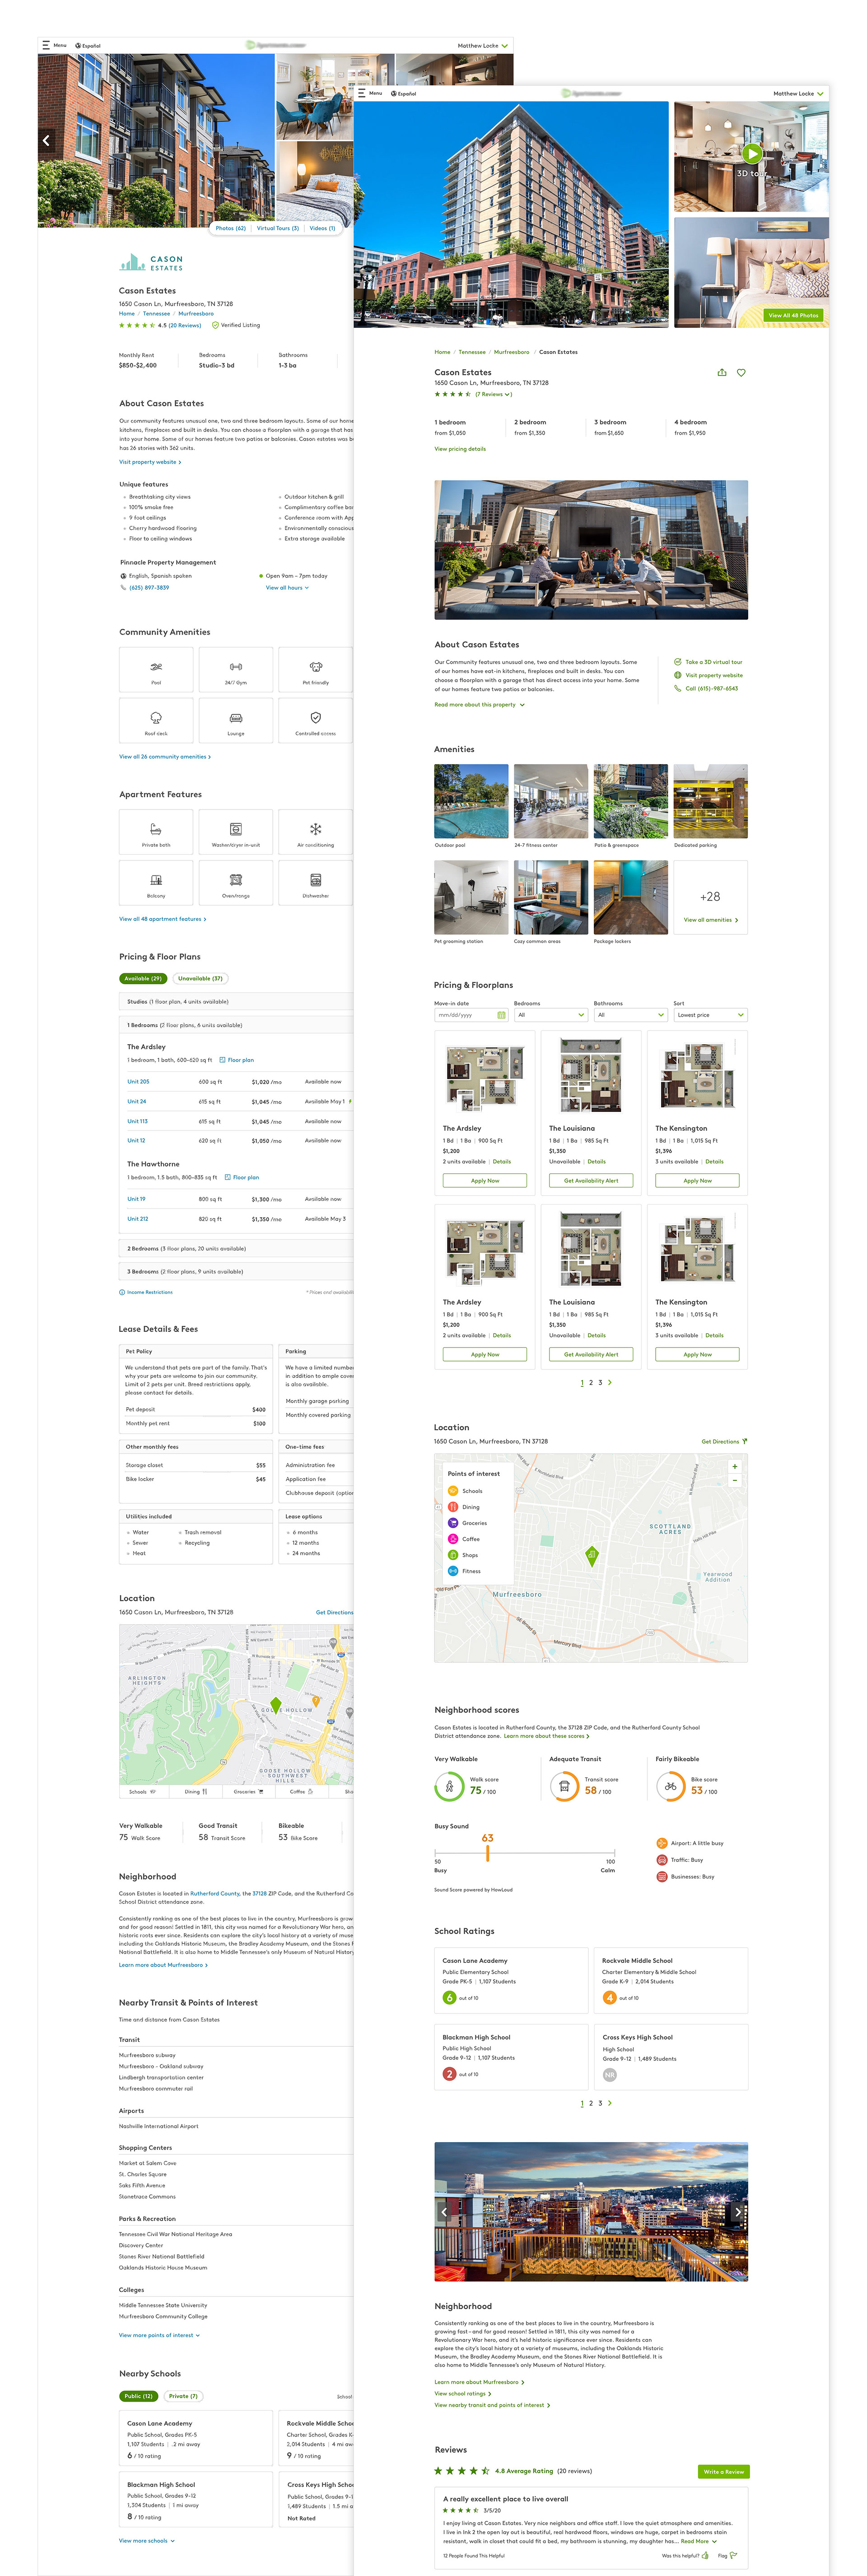867x2576 pixels.
Task: Expand View all hours on back page
Action: (287, 587)
